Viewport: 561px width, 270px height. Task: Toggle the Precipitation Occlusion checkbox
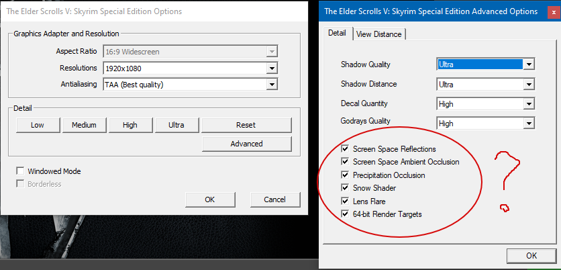pos(345,175)
